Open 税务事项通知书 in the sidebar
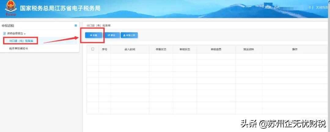This screenshot has height=132, width=330. click(x=19, y=48)
